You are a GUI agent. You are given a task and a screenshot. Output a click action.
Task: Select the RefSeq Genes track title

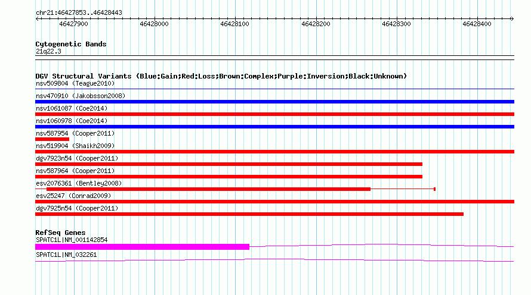coord(60,233)
